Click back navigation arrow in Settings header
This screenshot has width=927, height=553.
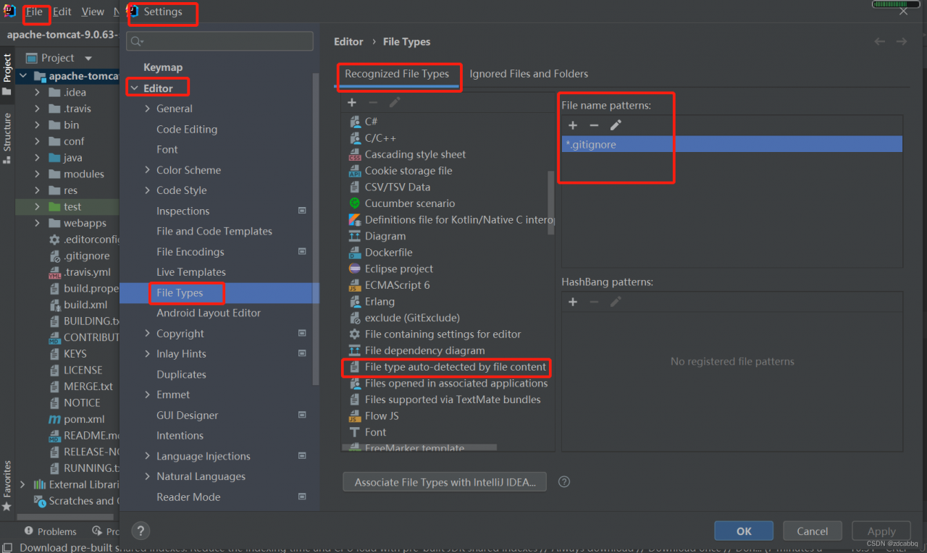tap(880, 41)
